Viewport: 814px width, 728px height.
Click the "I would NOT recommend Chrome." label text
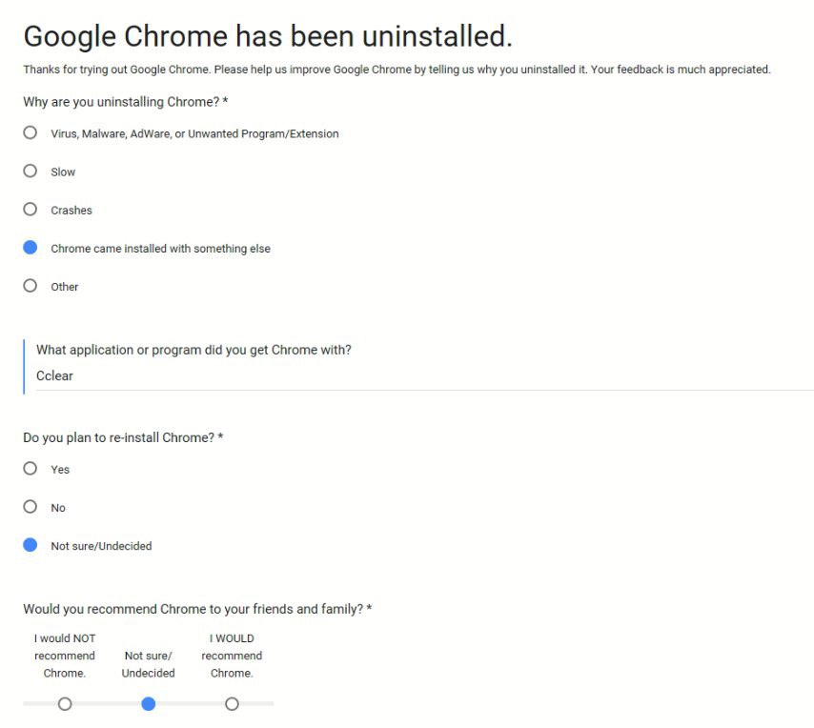point(65,656)
